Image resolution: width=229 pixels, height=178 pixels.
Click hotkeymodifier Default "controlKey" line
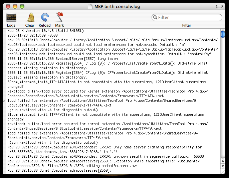pyautogui.click(x=109, y=54)
